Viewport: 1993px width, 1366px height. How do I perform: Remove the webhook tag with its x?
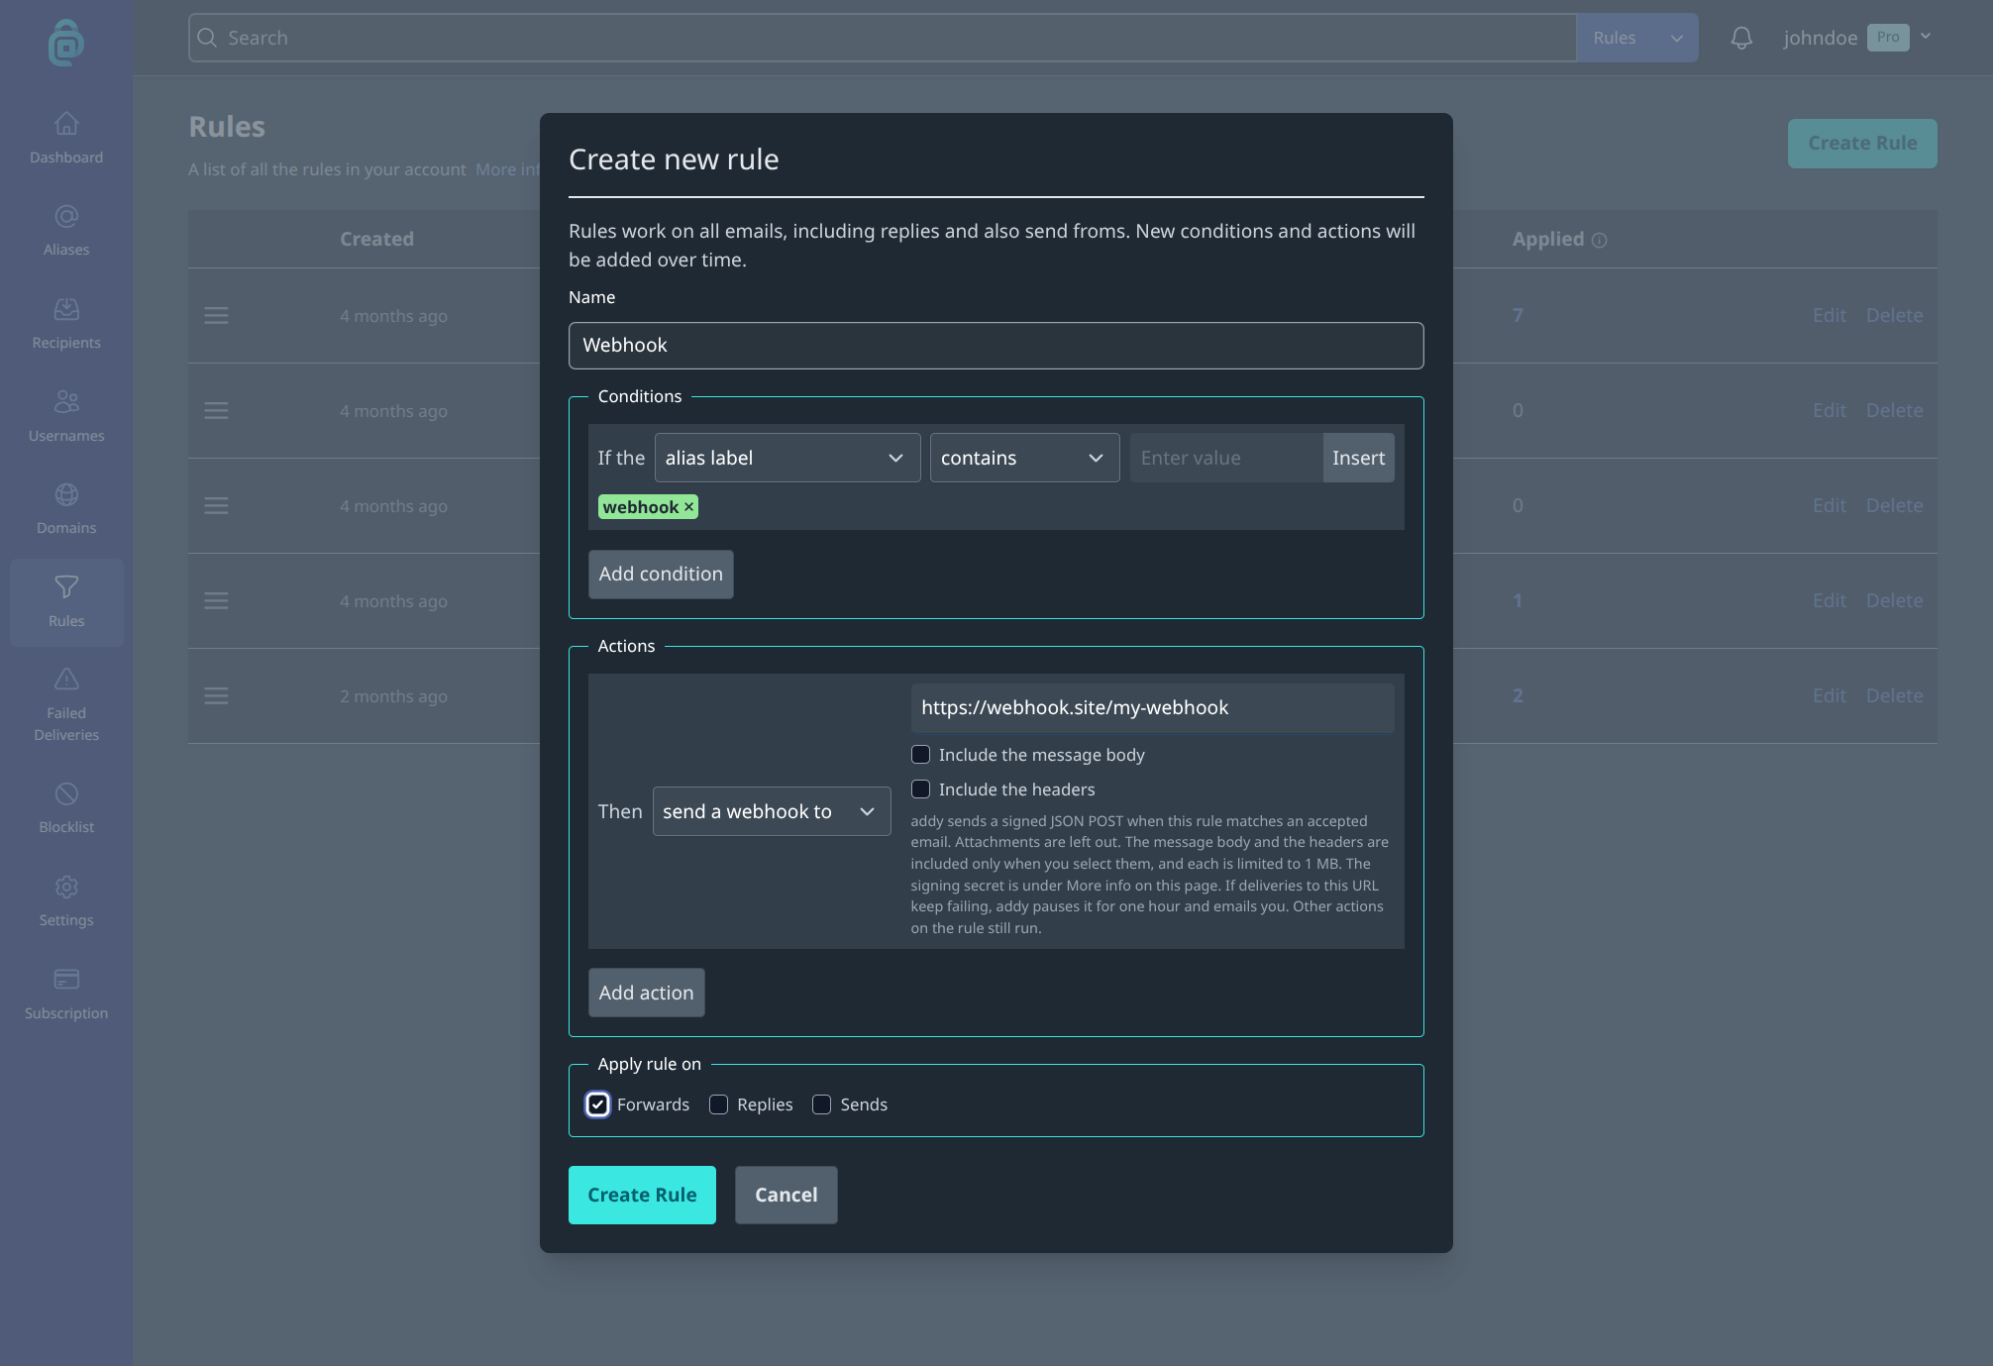[x=688, y=507]
